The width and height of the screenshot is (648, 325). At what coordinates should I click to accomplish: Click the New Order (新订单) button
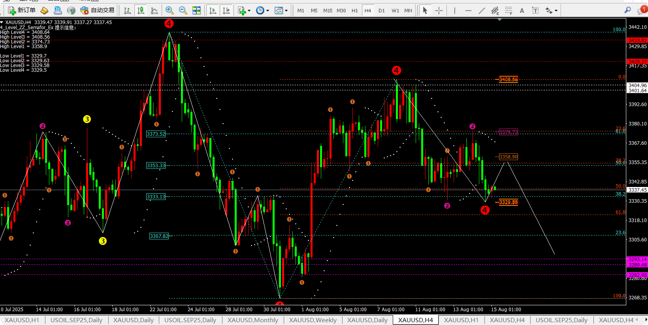[22, 10]
